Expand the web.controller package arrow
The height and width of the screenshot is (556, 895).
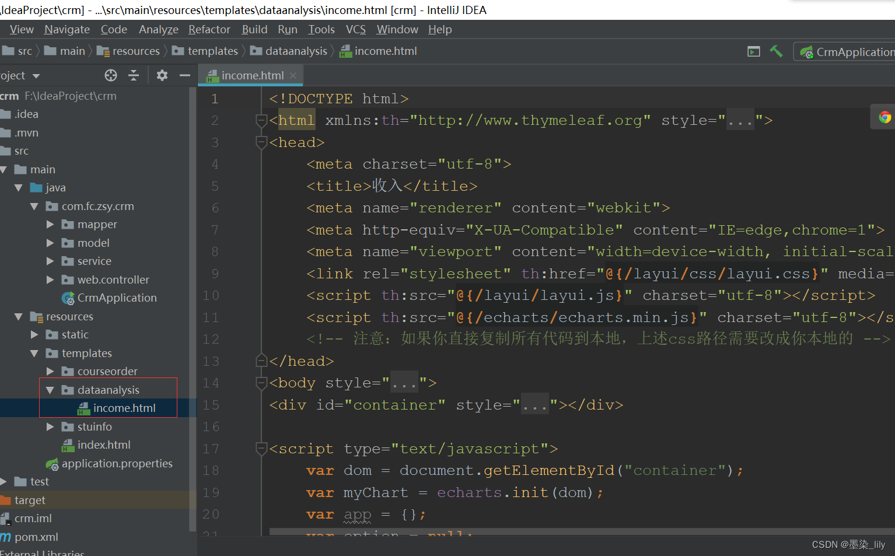50,280
